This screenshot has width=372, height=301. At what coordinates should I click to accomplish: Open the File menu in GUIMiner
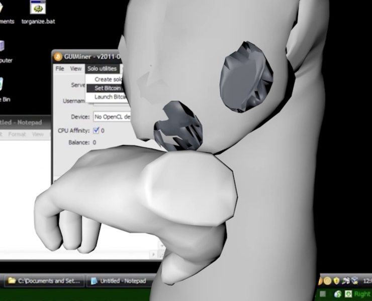pyautogui.click(x=60, y=69)
